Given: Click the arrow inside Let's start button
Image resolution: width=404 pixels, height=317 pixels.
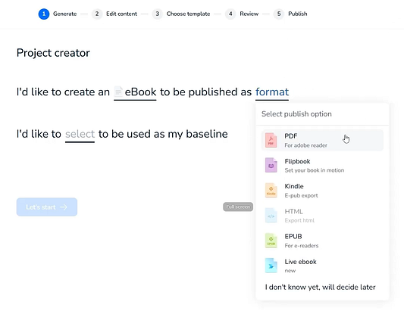Looking at the screenshot, I should [64, 207].
